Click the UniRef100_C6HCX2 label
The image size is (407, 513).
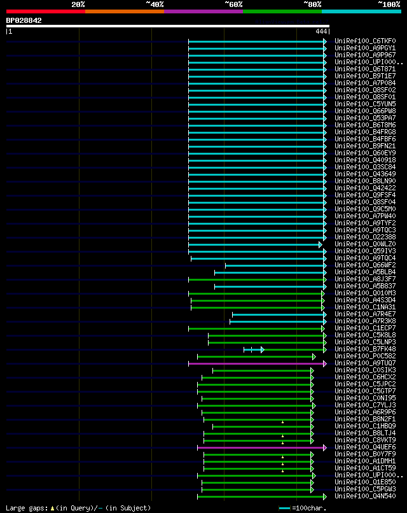tap(365, 377)
